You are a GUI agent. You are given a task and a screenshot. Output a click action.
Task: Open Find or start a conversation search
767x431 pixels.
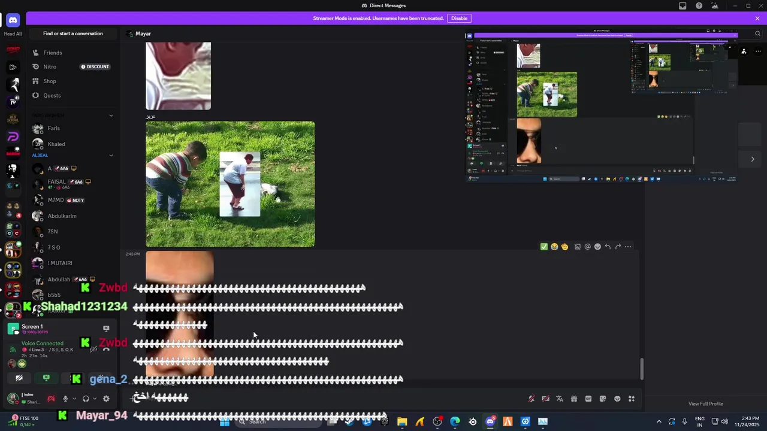click(73, 34)
